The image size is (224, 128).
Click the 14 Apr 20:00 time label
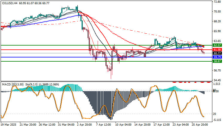tap(142, 125)
